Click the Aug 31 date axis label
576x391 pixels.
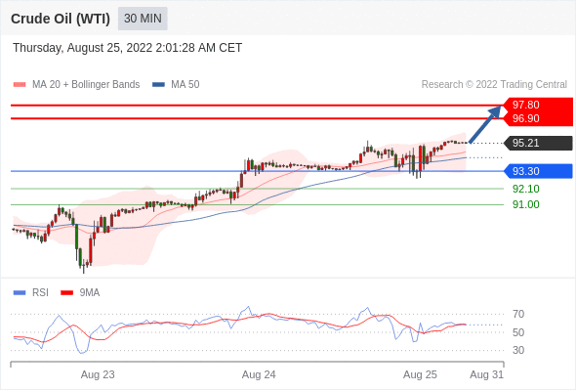487,374
